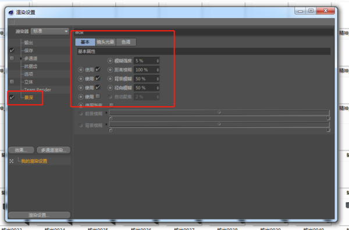Close the 渲染设置 window
The height and width of the screenshot is (230, 349).
(326, 11)
